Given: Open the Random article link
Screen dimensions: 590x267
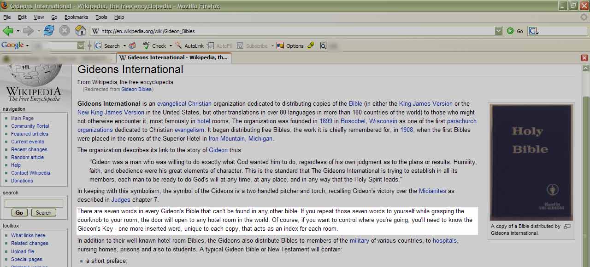Looking at the screenshot, I should tap(28, 157).
